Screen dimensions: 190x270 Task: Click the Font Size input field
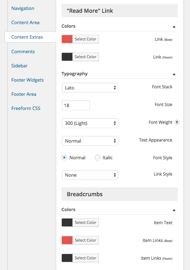tap(76, 105)
